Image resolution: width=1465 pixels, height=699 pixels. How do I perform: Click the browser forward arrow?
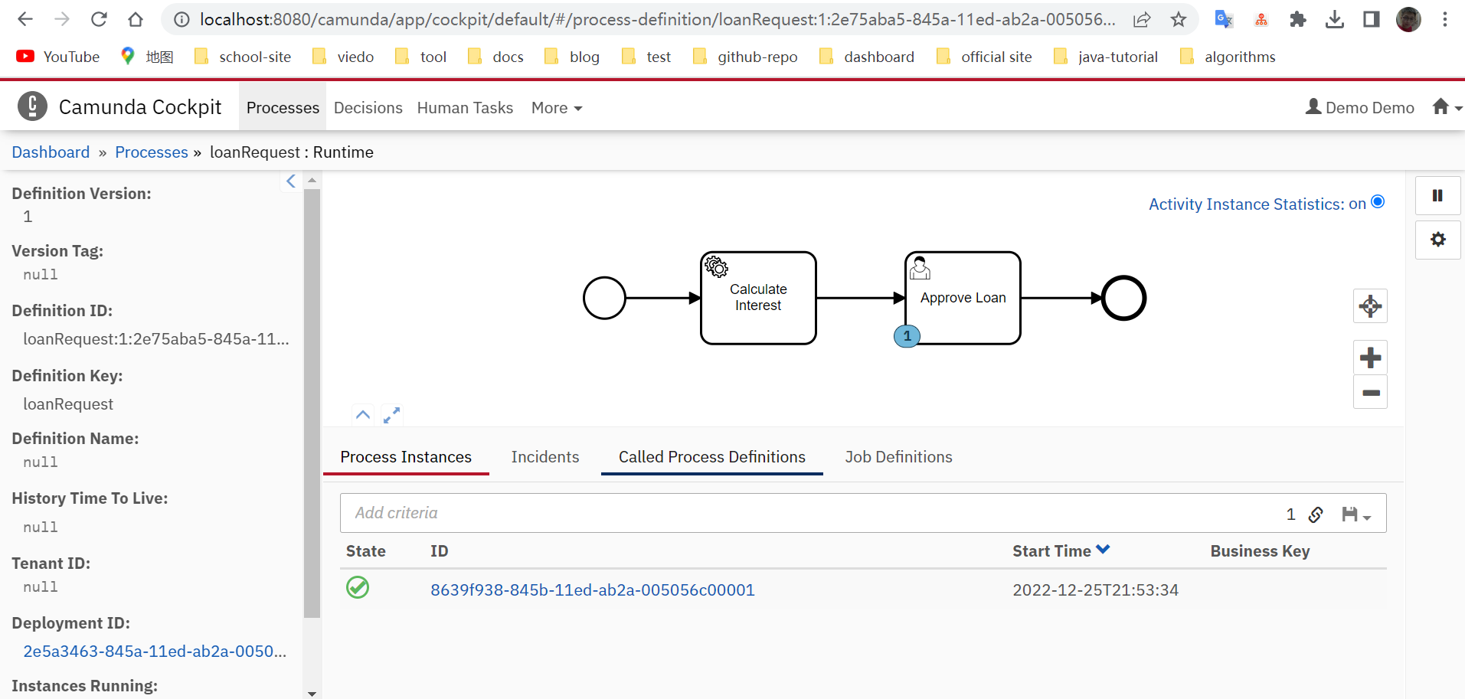coord(62,19)
